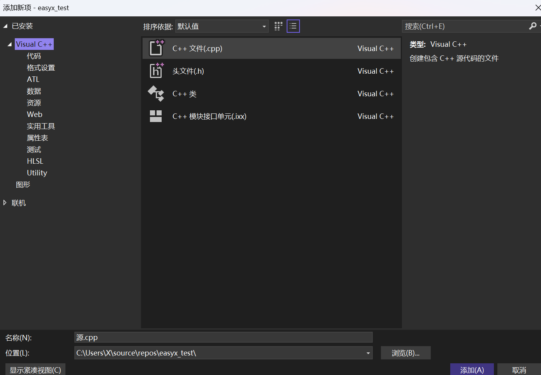This screenshot has width=541, height=375.
Task: Click the search magnifier icon
Action: pos(533,26)
